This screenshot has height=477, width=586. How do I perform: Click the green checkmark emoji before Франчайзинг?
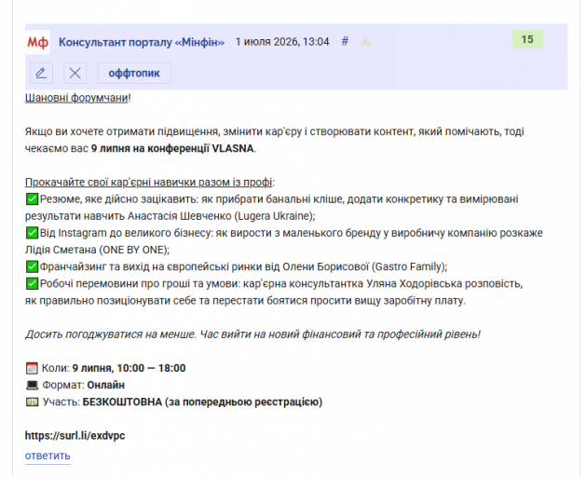pyautogui.click(x=32, y=266)
